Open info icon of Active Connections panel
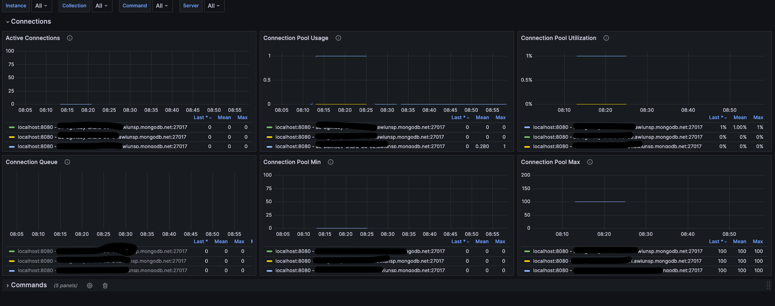Screen dimensions: 775x306 70,38
